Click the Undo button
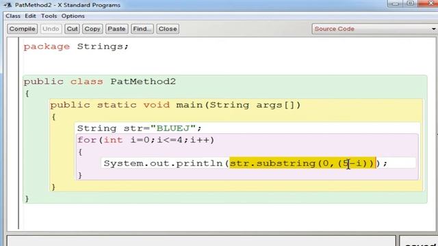Viewport: 438px width, 246px height. 51,29
